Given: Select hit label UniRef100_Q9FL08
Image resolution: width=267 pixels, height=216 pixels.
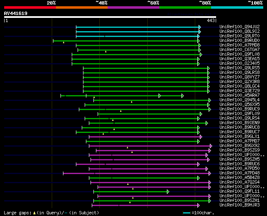Looking at the screenshot, I should [x=239, y=54].
